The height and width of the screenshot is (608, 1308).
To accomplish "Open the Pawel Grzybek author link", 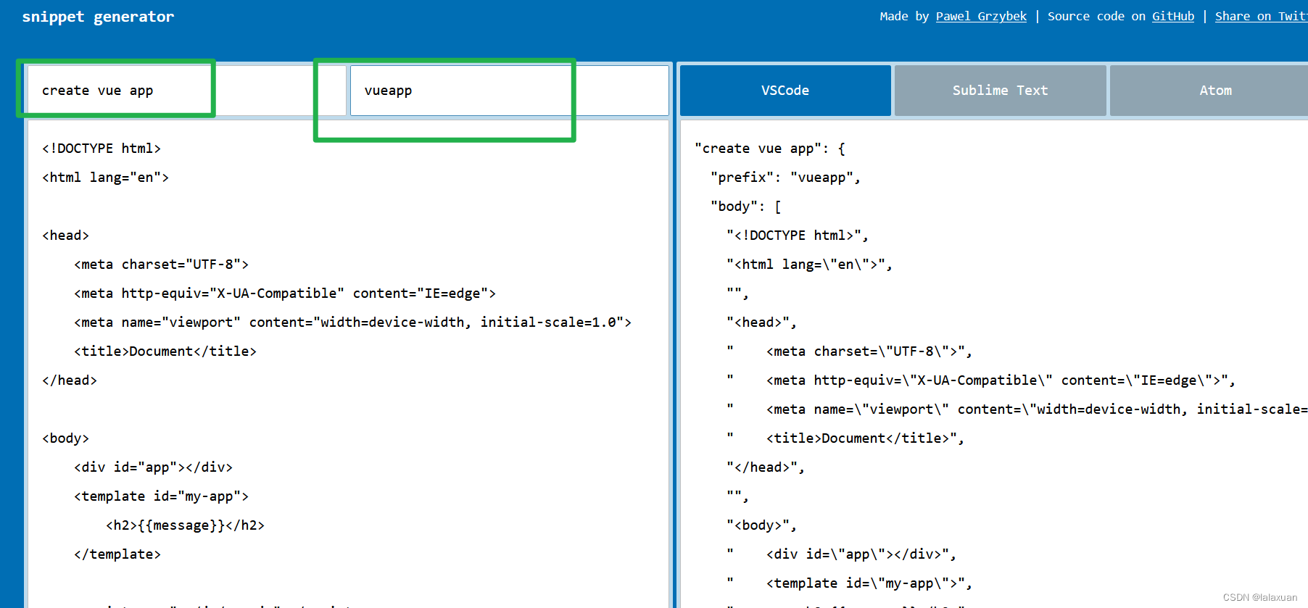I will click(981, 16).
